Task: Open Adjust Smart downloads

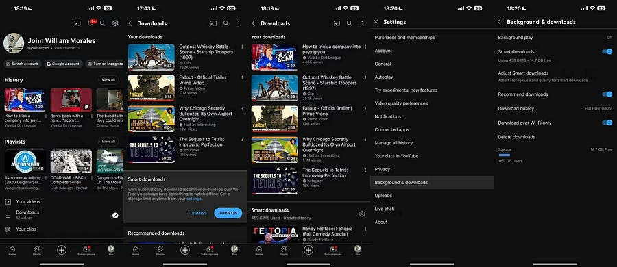Action: [x=555, y=76]
